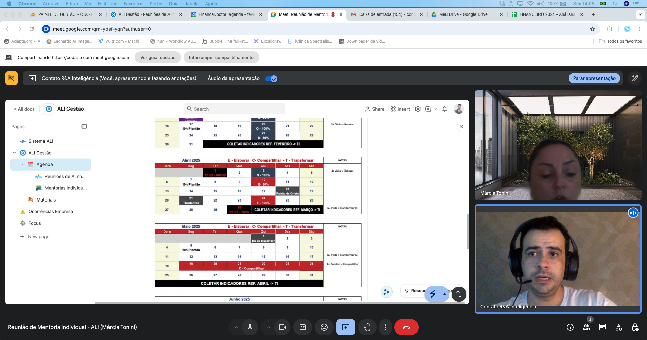This screenshot has height=340, width=647.
Task: Open the comments dropdown chevron in Coda
Action: [436, 109]
